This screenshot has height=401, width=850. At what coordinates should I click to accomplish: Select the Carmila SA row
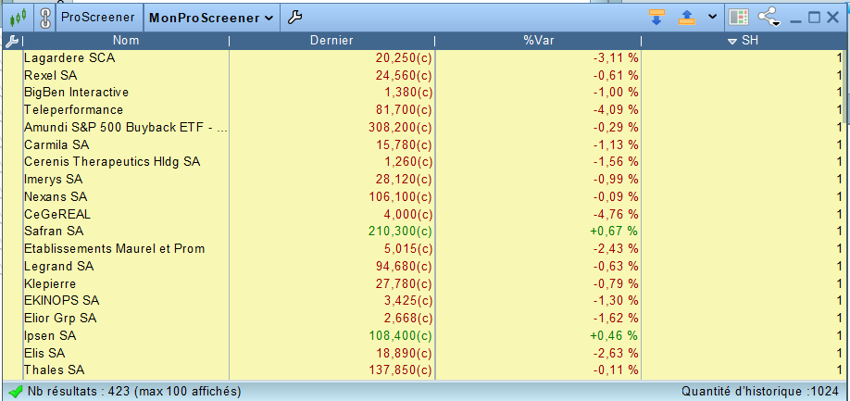pos(423,144)
